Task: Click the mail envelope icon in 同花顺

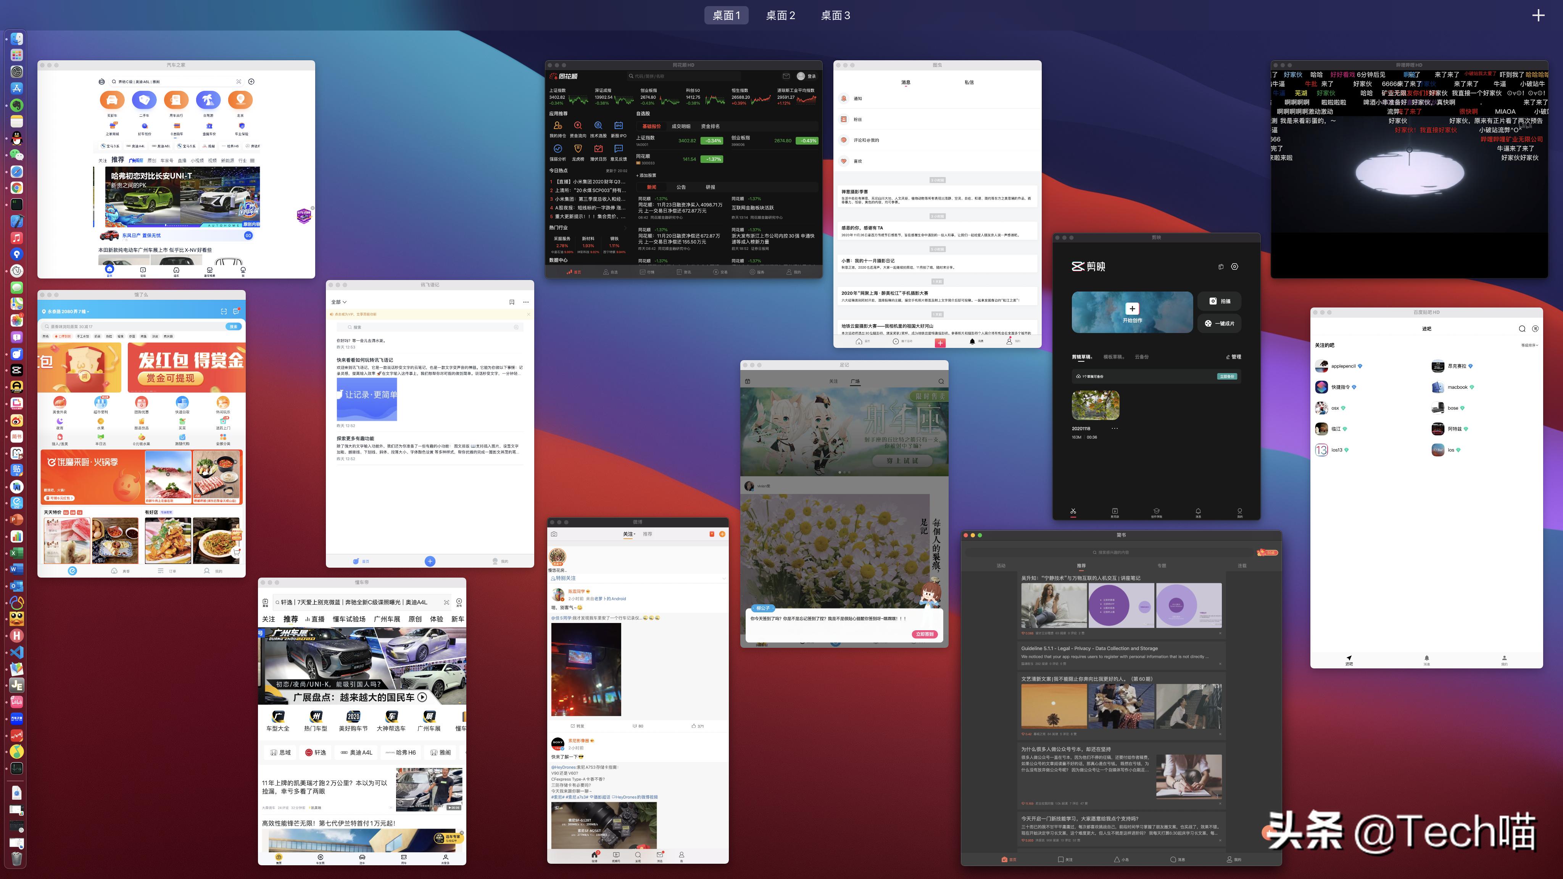Action: pyautogui.click(x=786, y=76)
